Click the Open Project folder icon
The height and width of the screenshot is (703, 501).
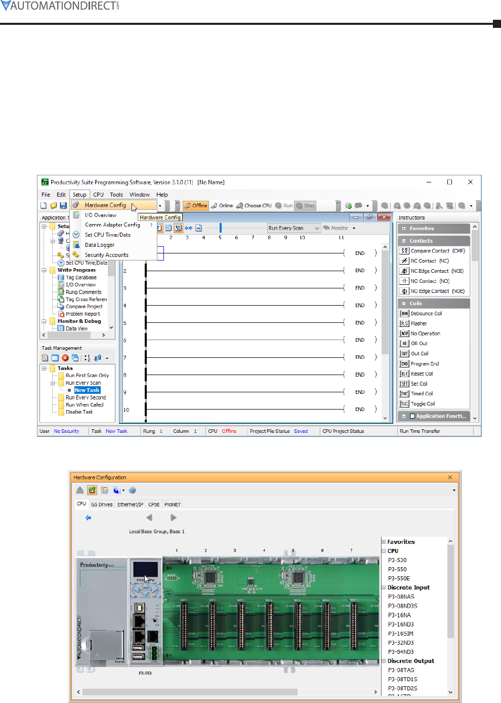(x=53, y=206)
